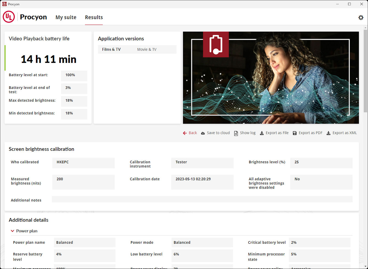Click the Export as XML download icon
The width and height of the screenshot is (368, 269).
(328, 133)
